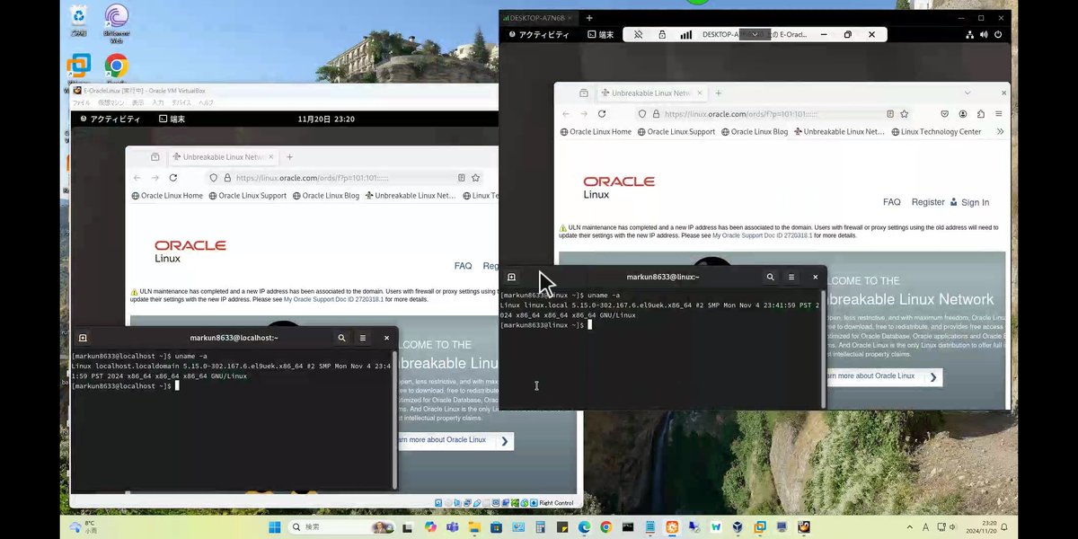The image size is (1078, 539).
Task: Open the Recycle Bin desktop icon
Action: 78,20
